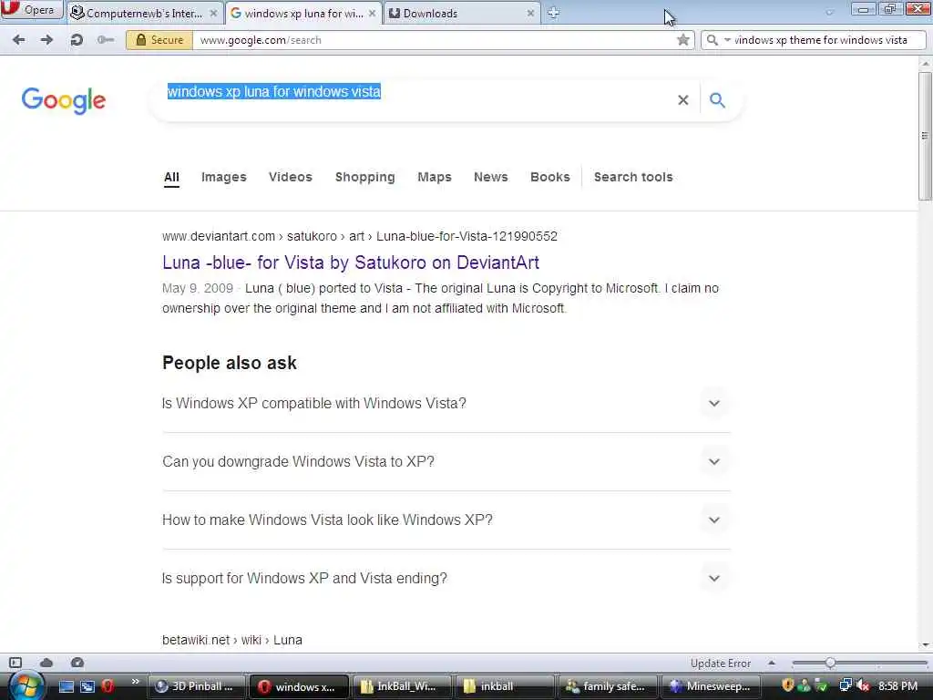933x700 pixels.
Task: Open the Windows Vista Start orb
Action: coord(25,686)
